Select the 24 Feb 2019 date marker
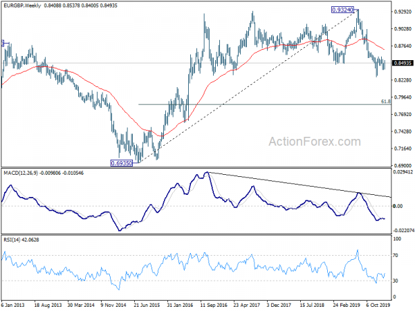The height and width of the screenshot is (311, 415). [x=347, y=305]
